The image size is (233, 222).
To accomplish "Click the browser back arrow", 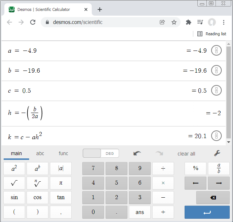I will [9, 22].
